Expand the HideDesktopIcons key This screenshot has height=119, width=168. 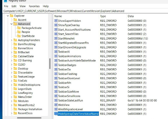(11, 85)
